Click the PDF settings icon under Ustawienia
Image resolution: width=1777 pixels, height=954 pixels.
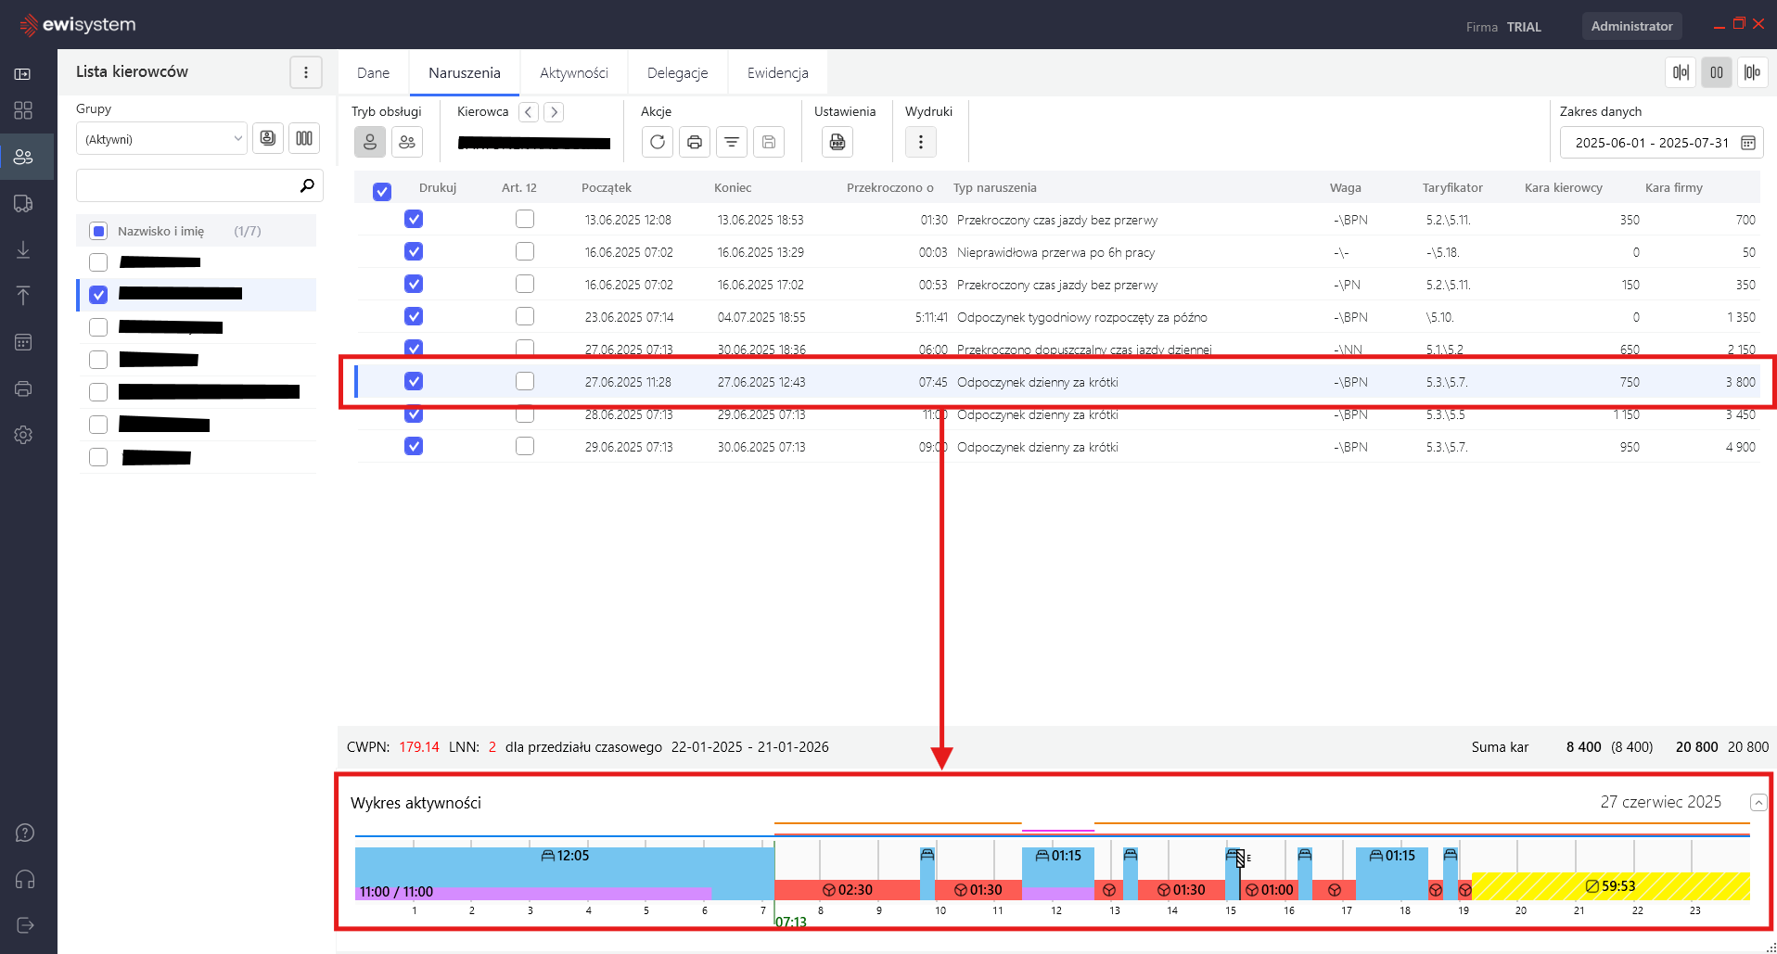[x=837, y=142]
